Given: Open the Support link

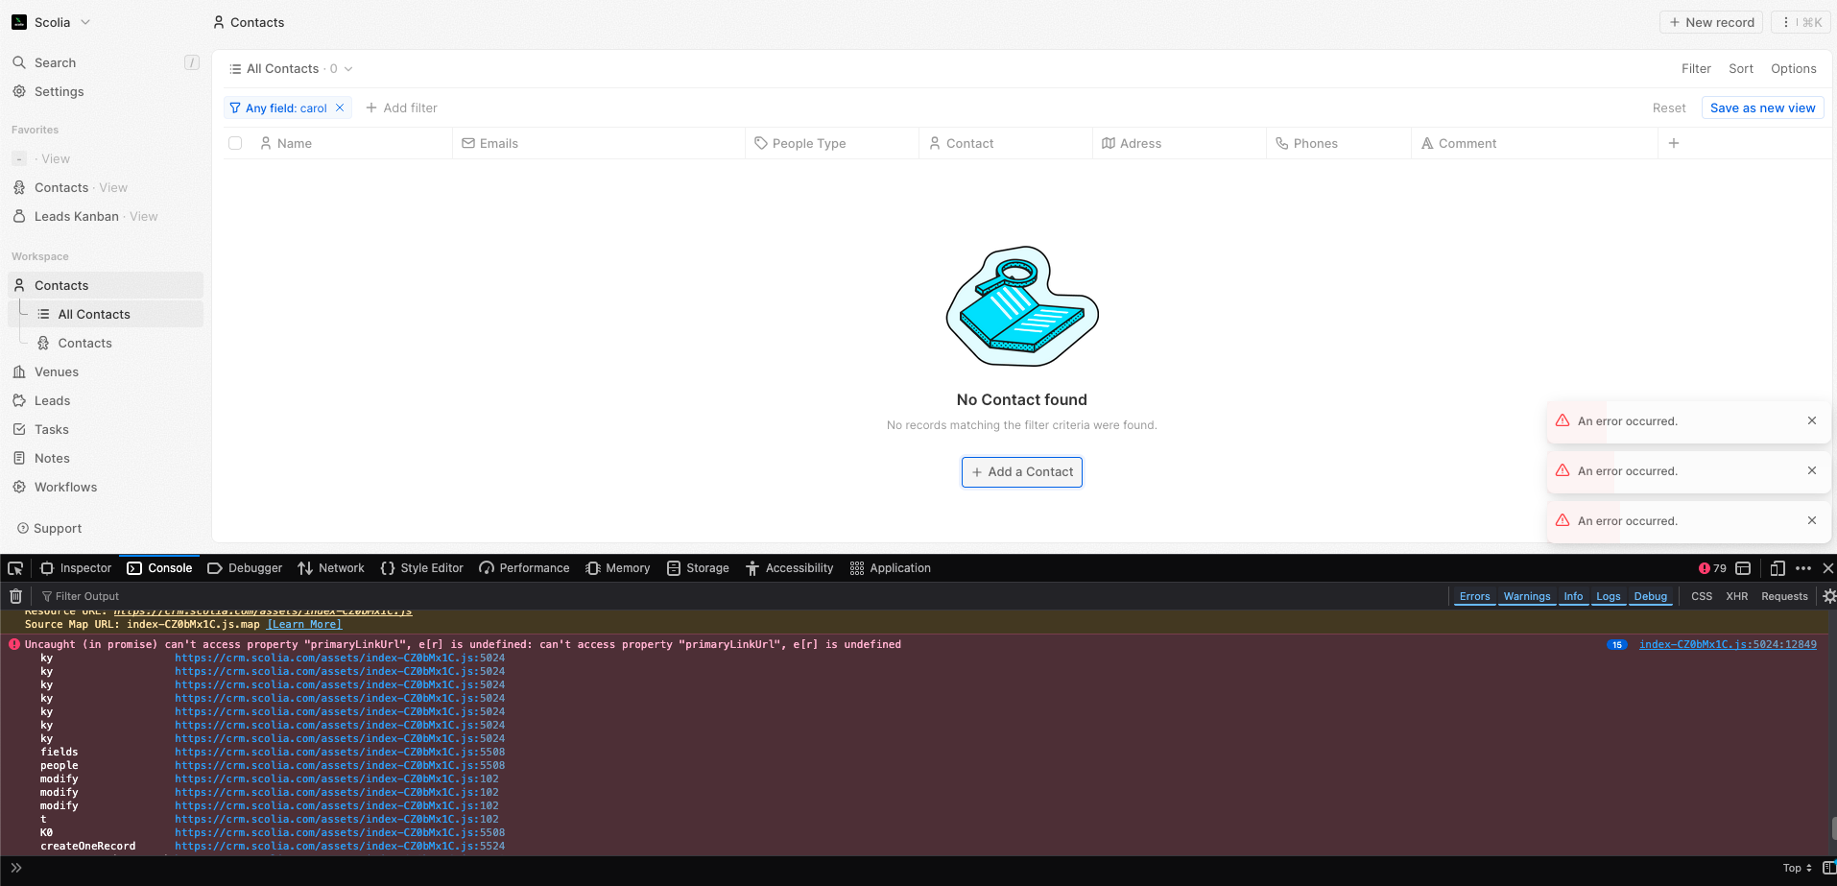Looking at the screenshot, I should point(50,528).
